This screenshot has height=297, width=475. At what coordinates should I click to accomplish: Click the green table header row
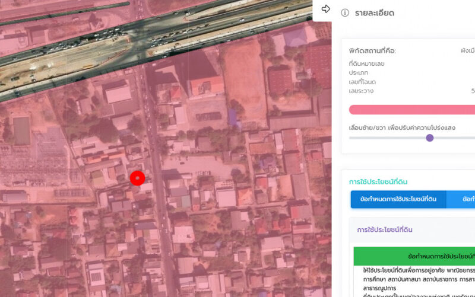point(414,256)
